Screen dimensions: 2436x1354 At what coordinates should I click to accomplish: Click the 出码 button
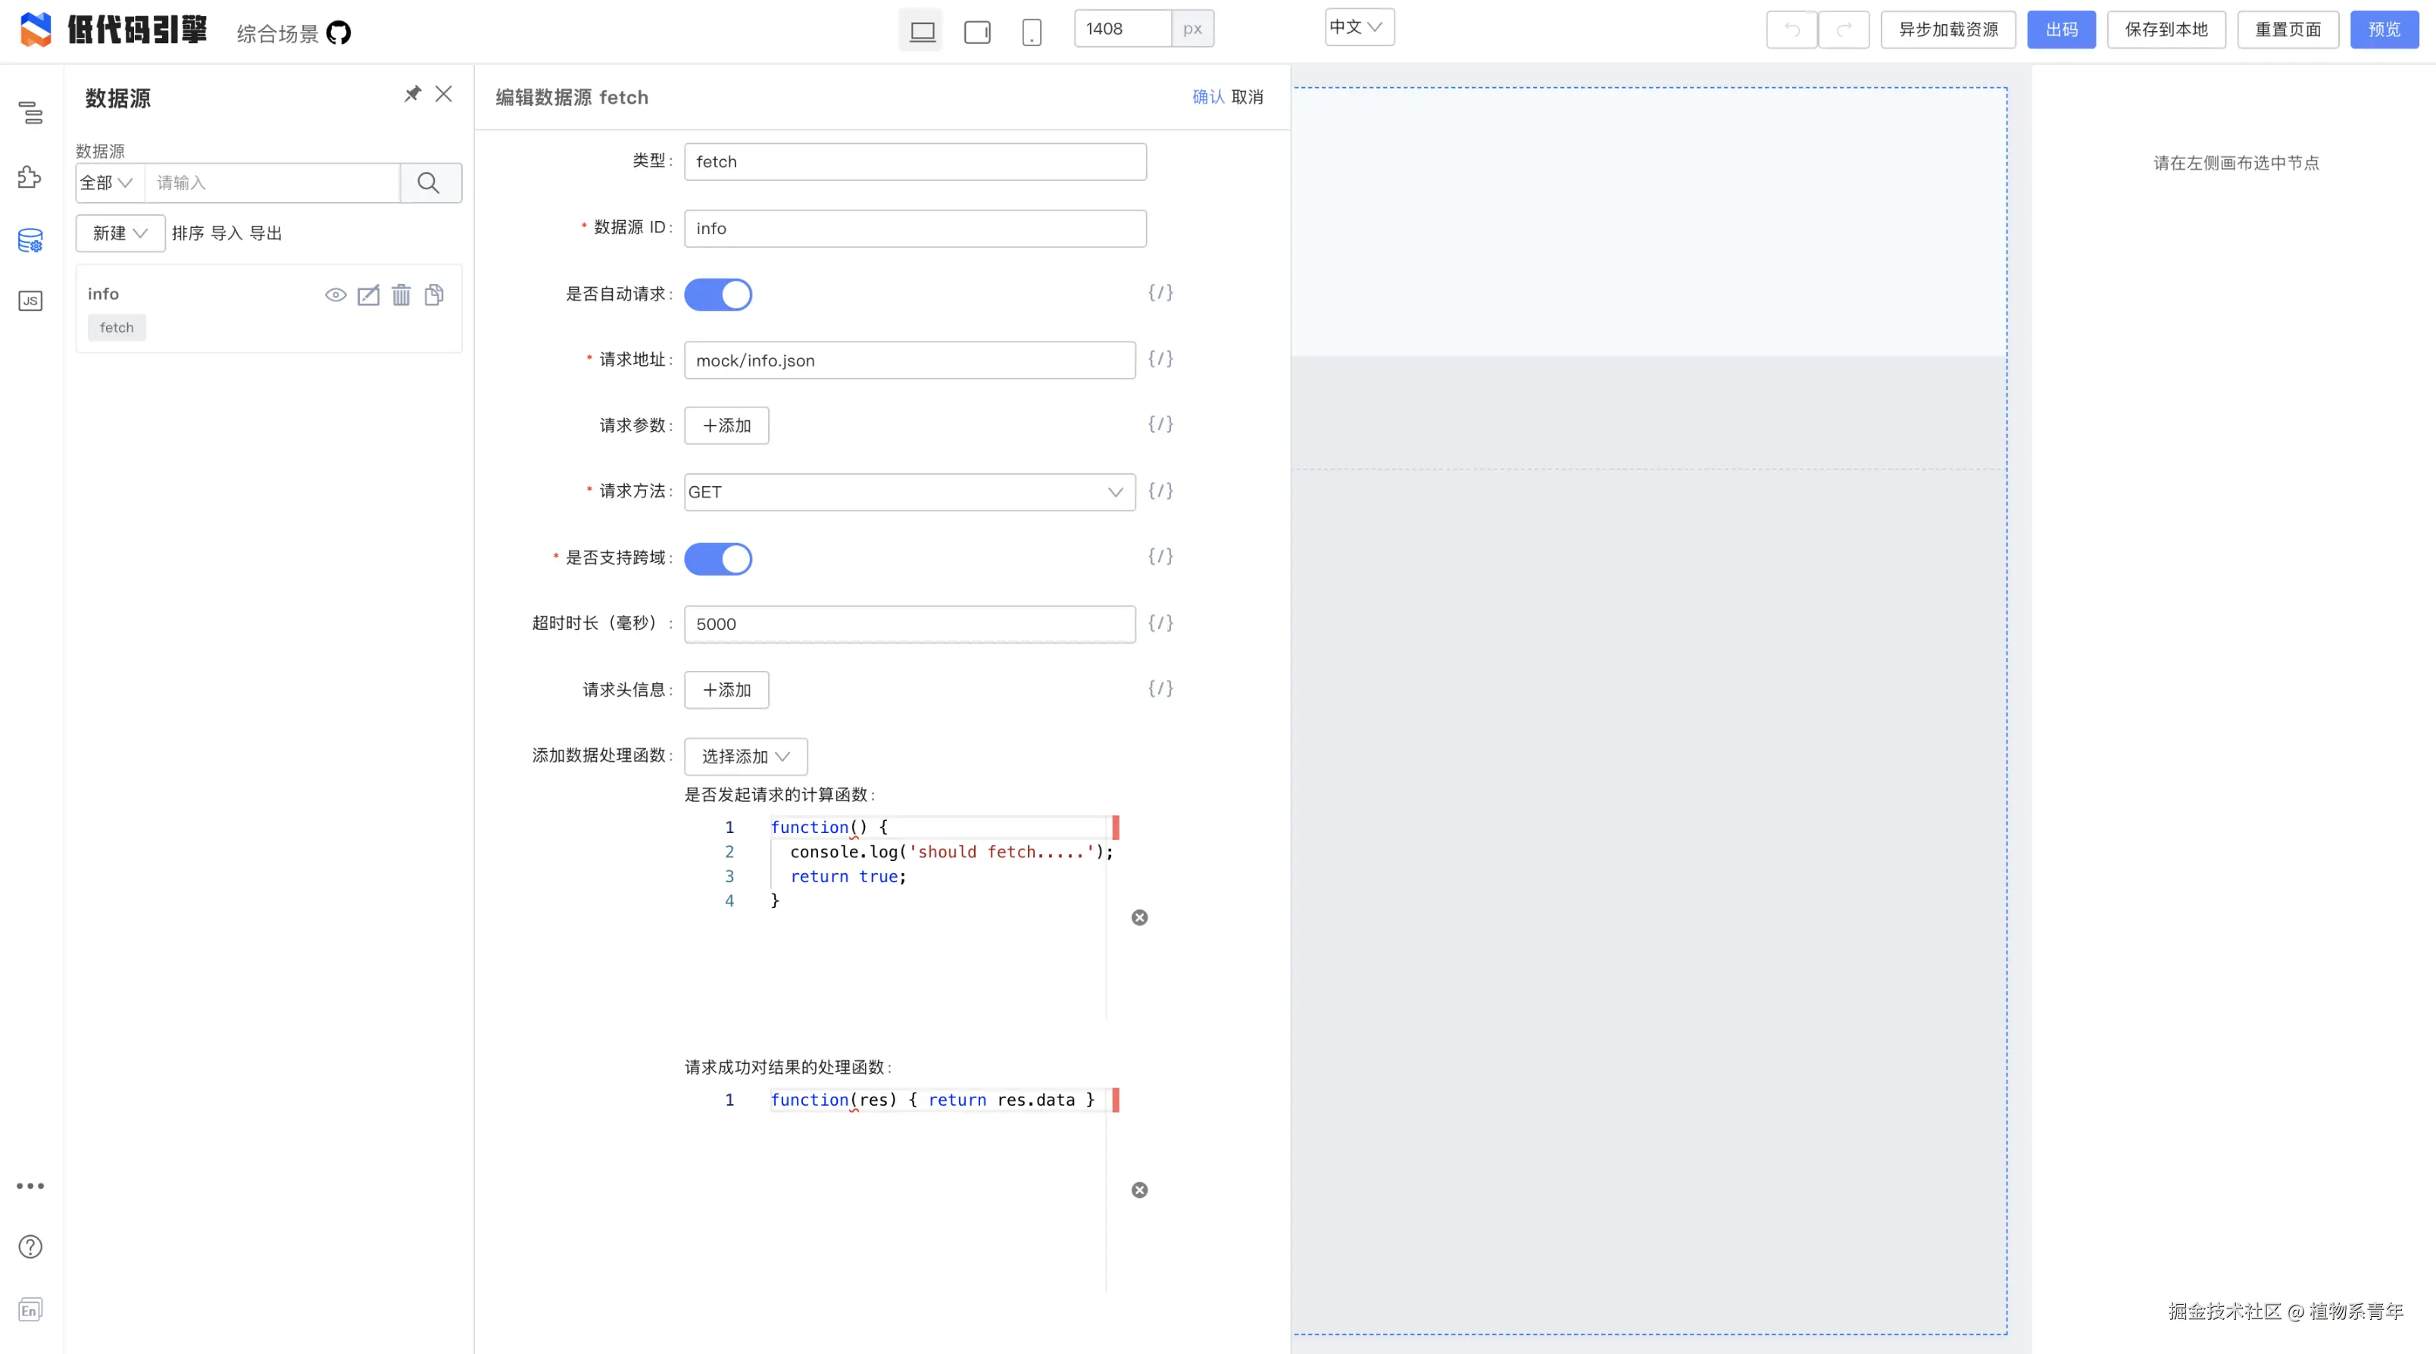tap(2060, 30)
